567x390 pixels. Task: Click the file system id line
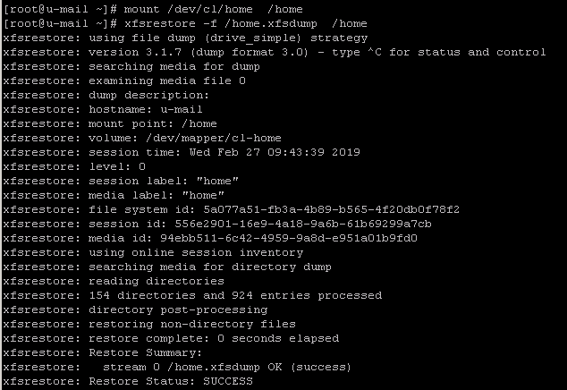pyautogui.click(x=231, y=209)
